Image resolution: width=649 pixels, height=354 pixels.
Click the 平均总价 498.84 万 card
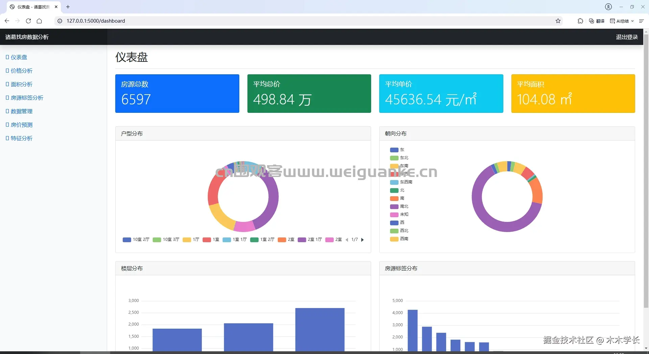309,94
